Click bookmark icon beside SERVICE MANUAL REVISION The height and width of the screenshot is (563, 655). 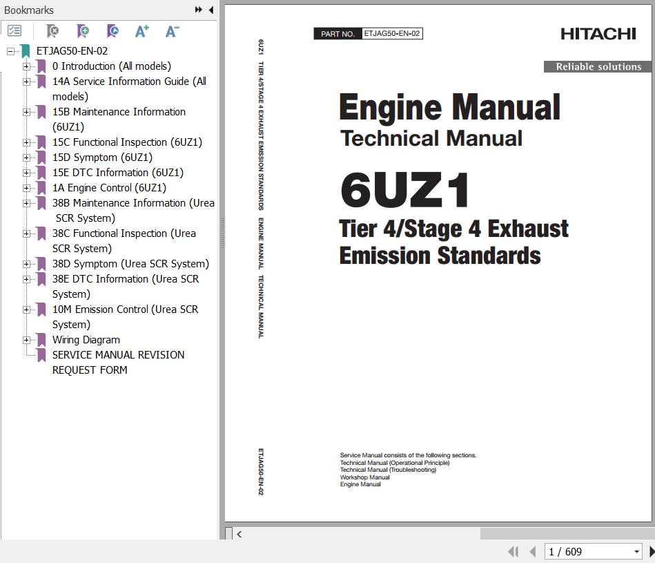point(41,355)
